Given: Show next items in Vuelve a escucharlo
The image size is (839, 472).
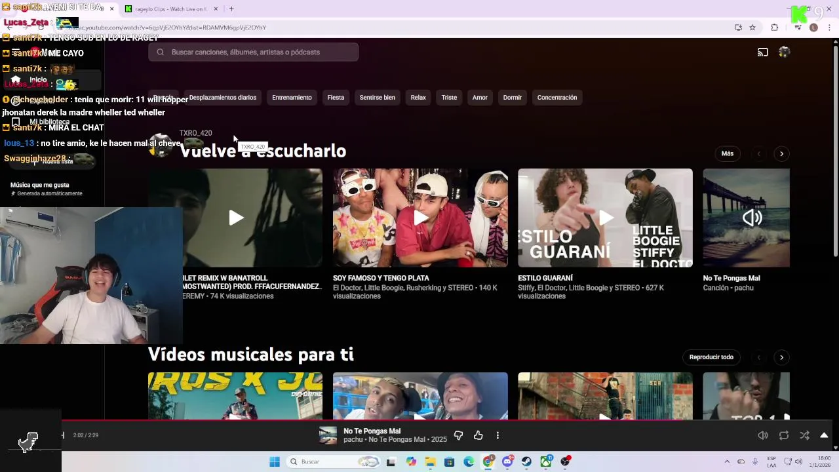Looking at the screenshot, I should click(x=781, y=153).
